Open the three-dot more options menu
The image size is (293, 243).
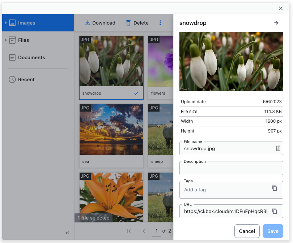[x=160, y=23]
